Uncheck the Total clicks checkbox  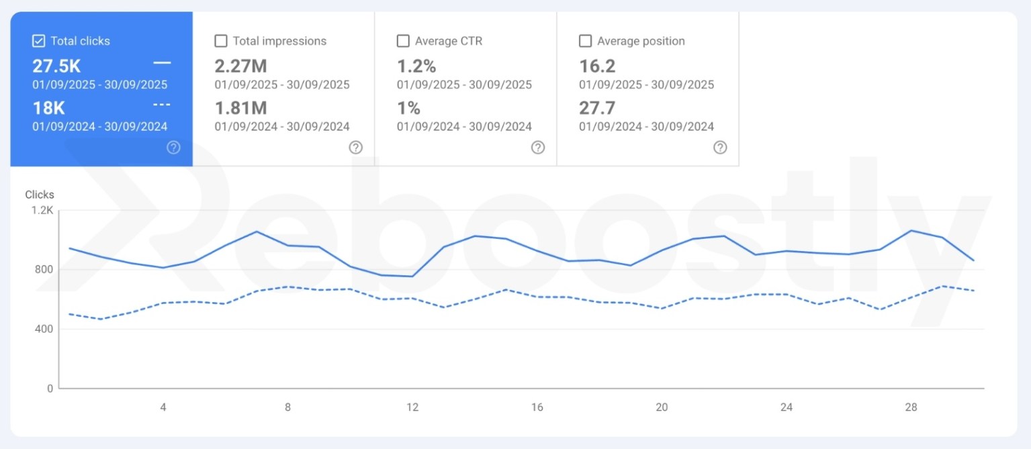point(38,41)
